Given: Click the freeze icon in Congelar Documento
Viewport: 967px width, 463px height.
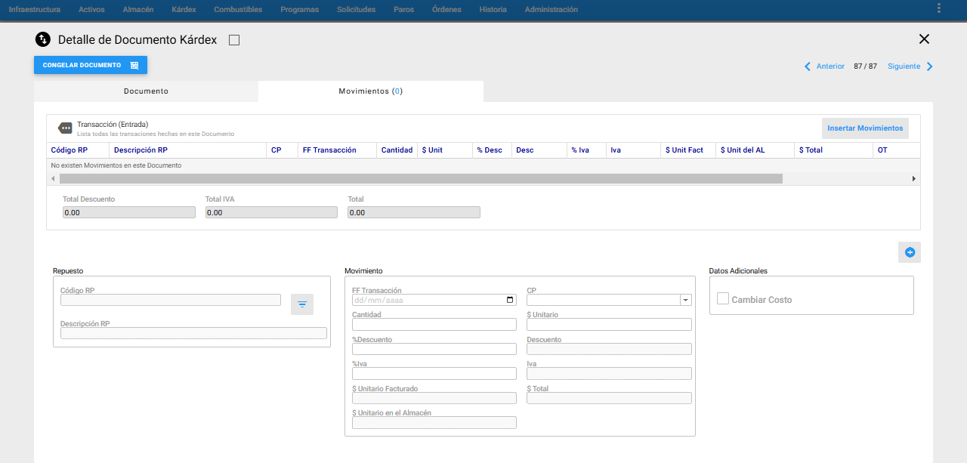Looking at the screenshot, I should tap(134, 66).
